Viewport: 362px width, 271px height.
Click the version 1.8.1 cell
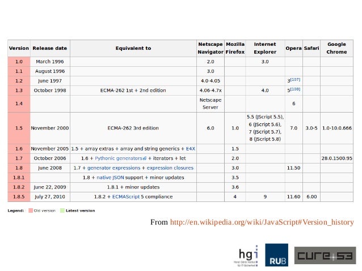(x=19, y=178)
